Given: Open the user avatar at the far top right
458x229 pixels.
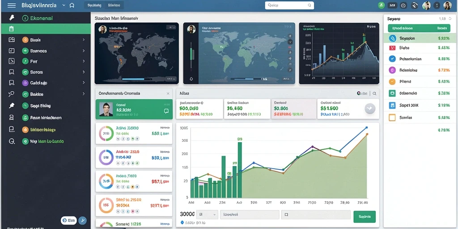Looking at the screenshot, I should [447, 5].
